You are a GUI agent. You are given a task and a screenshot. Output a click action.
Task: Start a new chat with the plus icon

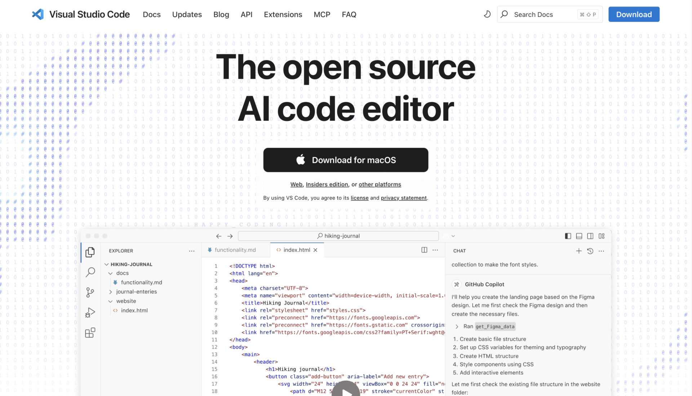579,251
